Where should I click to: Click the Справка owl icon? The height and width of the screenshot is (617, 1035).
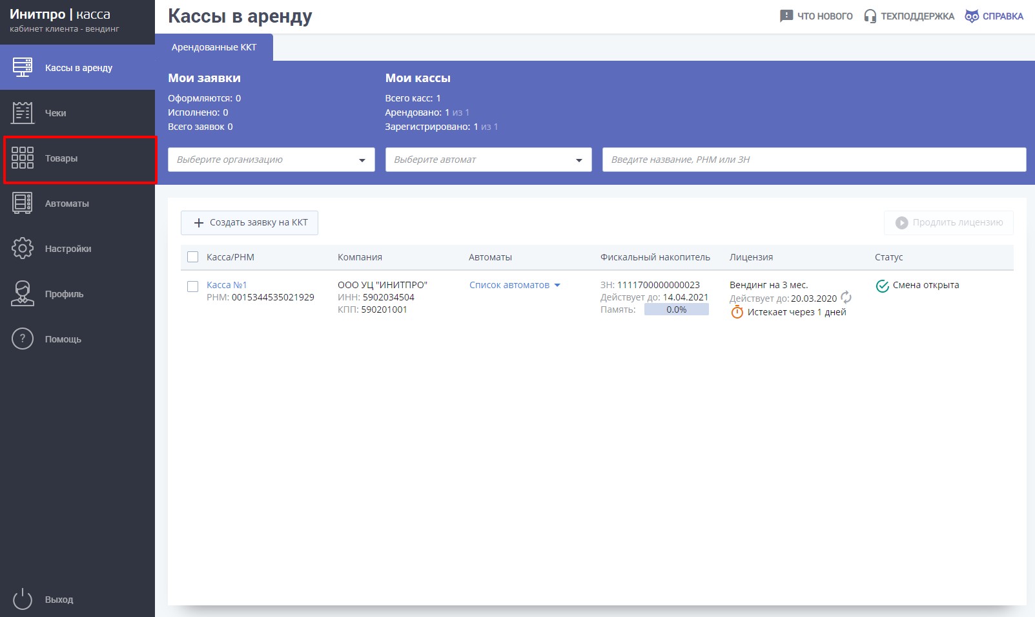(972, 16)
